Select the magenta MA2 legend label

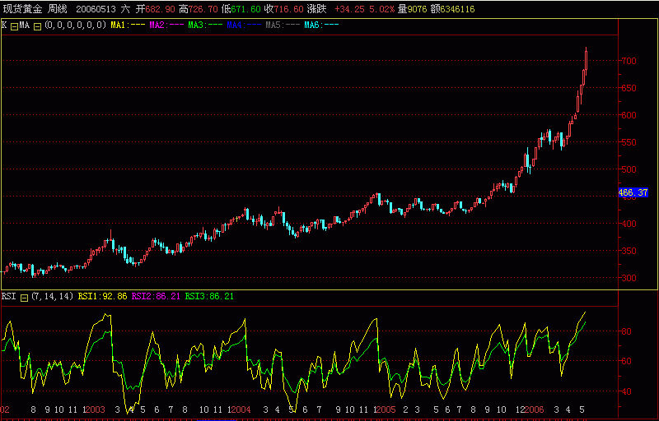[166, 25]
